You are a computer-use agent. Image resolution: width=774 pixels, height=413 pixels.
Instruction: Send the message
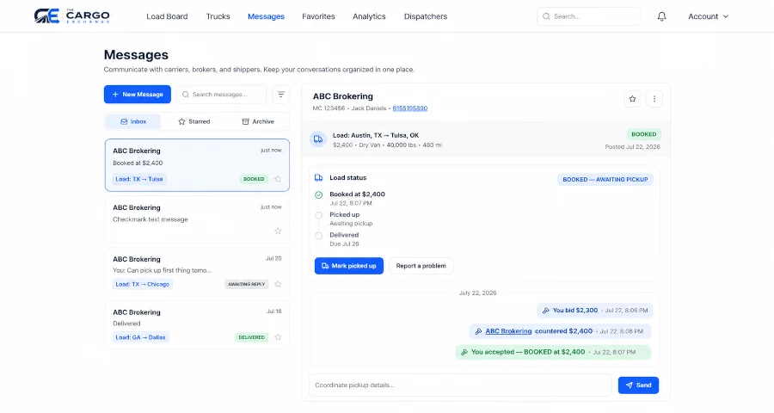638,385
